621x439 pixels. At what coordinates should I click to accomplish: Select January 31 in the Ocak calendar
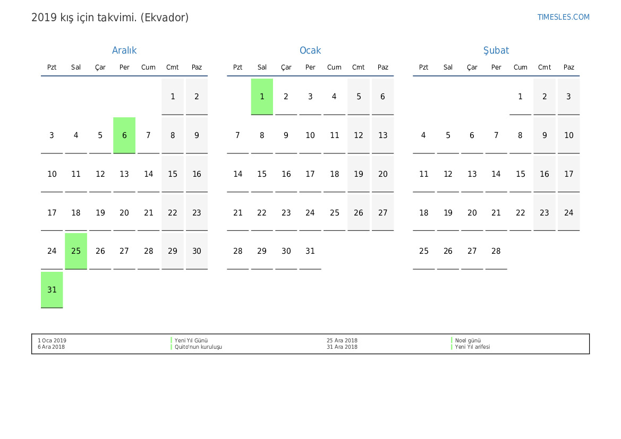click(310, 251)
